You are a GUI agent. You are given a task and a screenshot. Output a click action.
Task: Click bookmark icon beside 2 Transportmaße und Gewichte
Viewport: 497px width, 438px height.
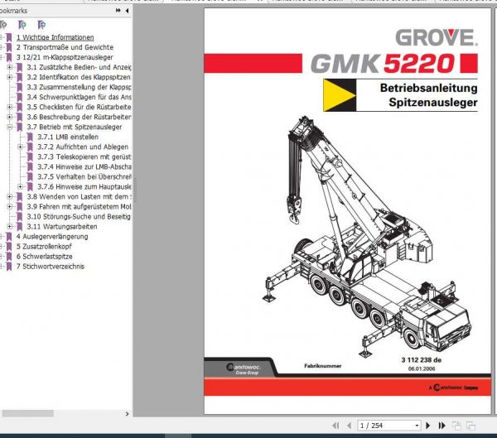pos(9,47)
